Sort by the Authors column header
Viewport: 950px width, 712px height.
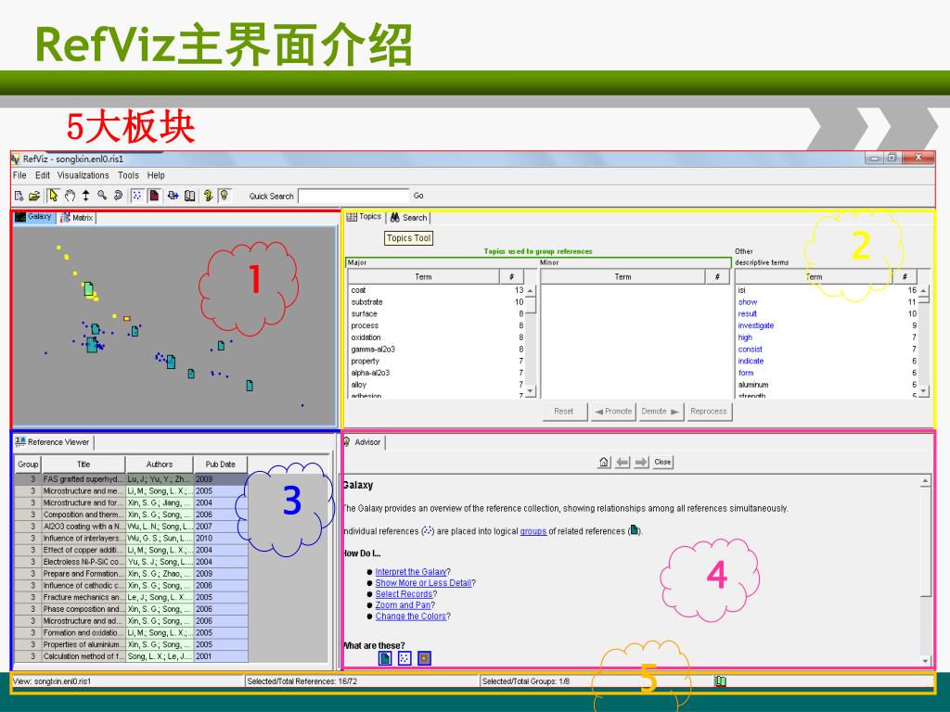[x=160, y=464]
